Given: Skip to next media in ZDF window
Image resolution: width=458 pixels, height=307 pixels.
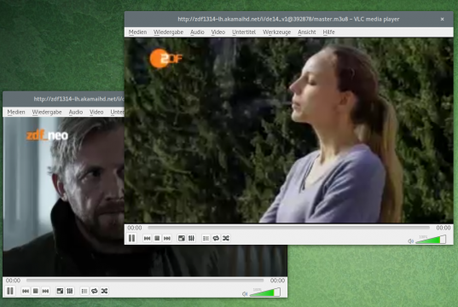Looking at the screenshot, I should 167,239.
